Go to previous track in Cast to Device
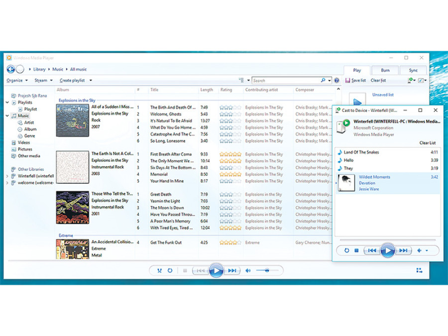Viewport: 448px width, 336px height. (x=372, y=250)
